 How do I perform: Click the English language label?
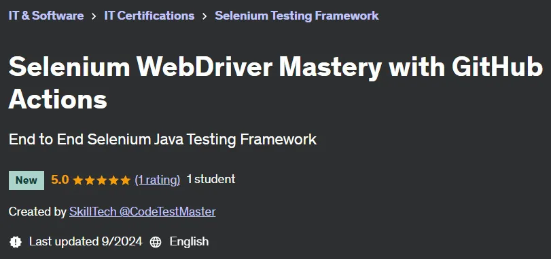tap(189, 242)
